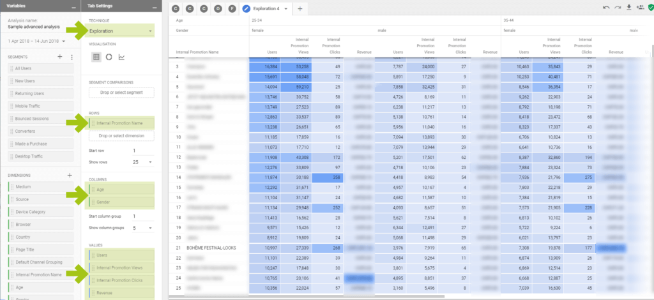Click the Start row input field
This screenshot has height=300, width=654.
(x=141, y=151)
